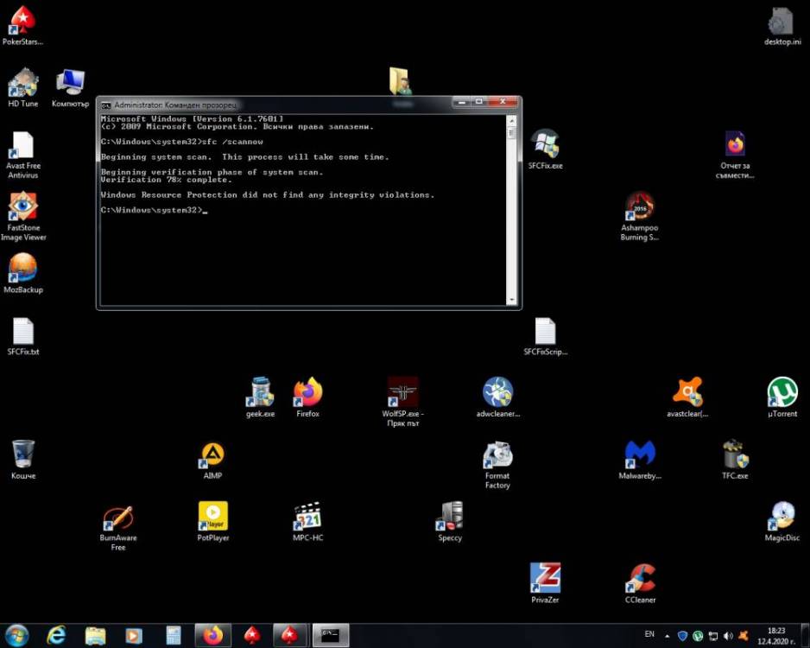Select the PotPlayer desktop shortcut

[x=212, y=521]
